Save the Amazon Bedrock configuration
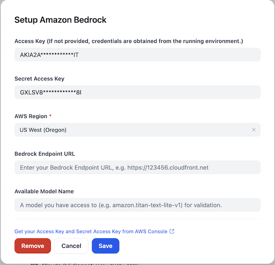Screen dimensions: 275x265 click(105, 246)
